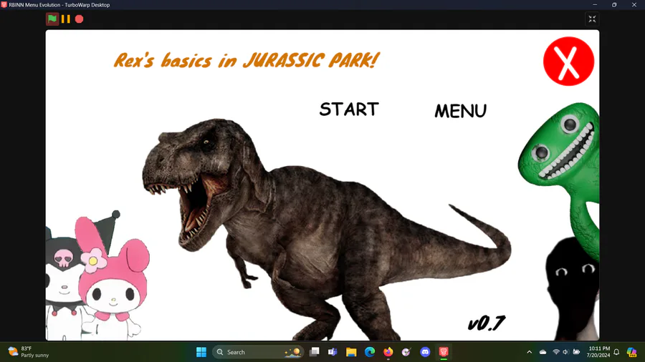The height and width of the screenshot is (362, 645).
Task: Open the in-game MENU button
Action: pos(460,111)
